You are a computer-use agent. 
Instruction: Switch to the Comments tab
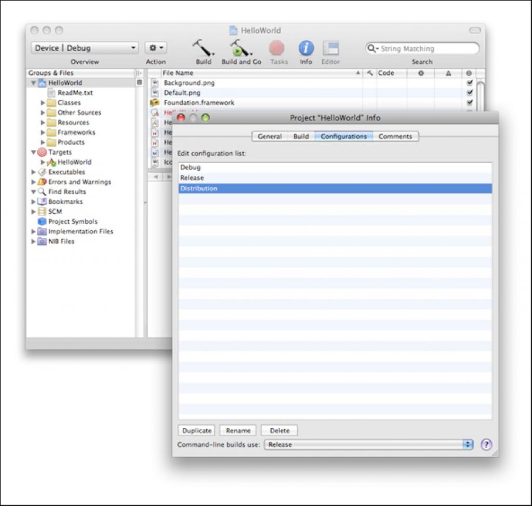(x=395, y=136)
